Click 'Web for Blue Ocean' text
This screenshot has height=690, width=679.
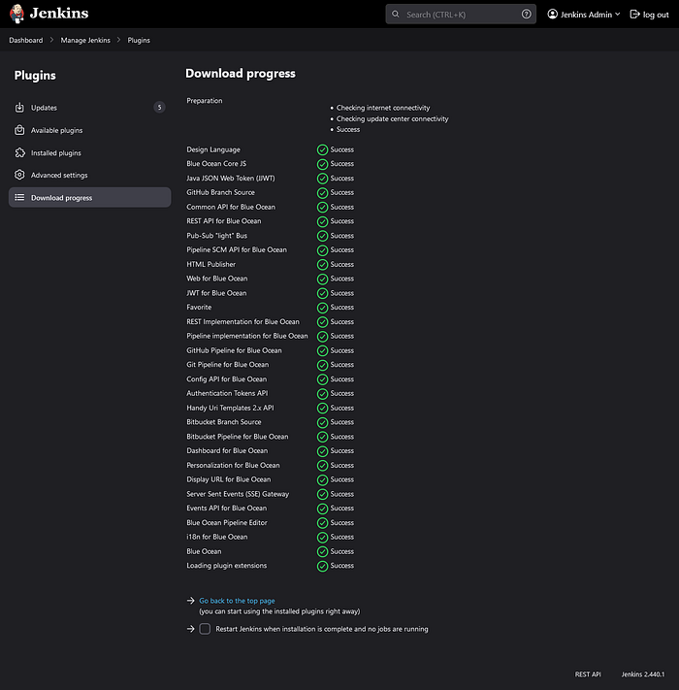pos(217,279)
